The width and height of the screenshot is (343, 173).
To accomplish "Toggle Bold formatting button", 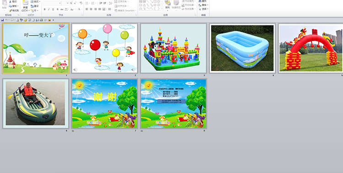I will pyautogui.click(x=44, y=9).
